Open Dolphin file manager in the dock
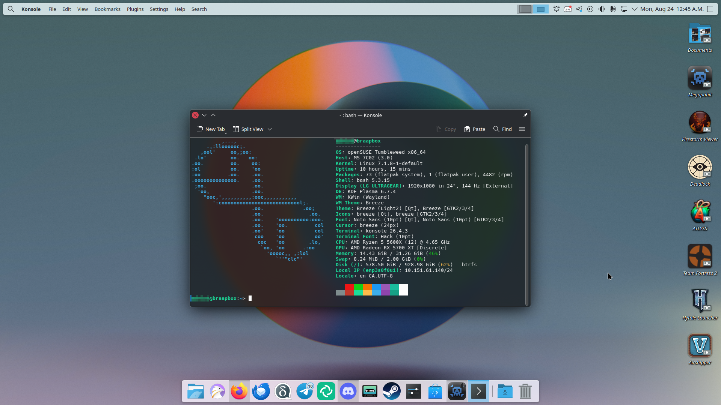Screen dimensions: 721x405 click(196, 391)
